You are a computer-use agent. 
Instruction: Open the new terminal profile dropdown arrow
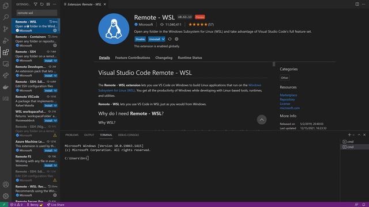(353, 135)
